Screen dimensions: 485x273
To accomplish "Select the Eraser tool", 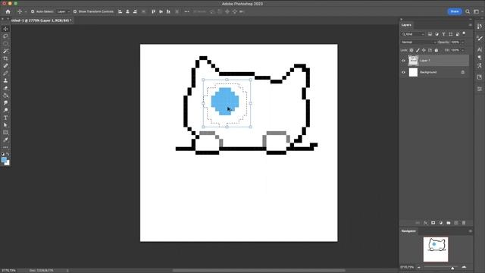I will click(x=5, y=88).
